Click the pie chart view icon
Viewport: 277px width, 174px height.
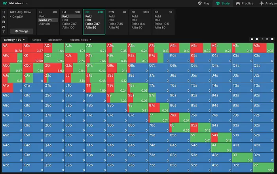coord(252,40)
